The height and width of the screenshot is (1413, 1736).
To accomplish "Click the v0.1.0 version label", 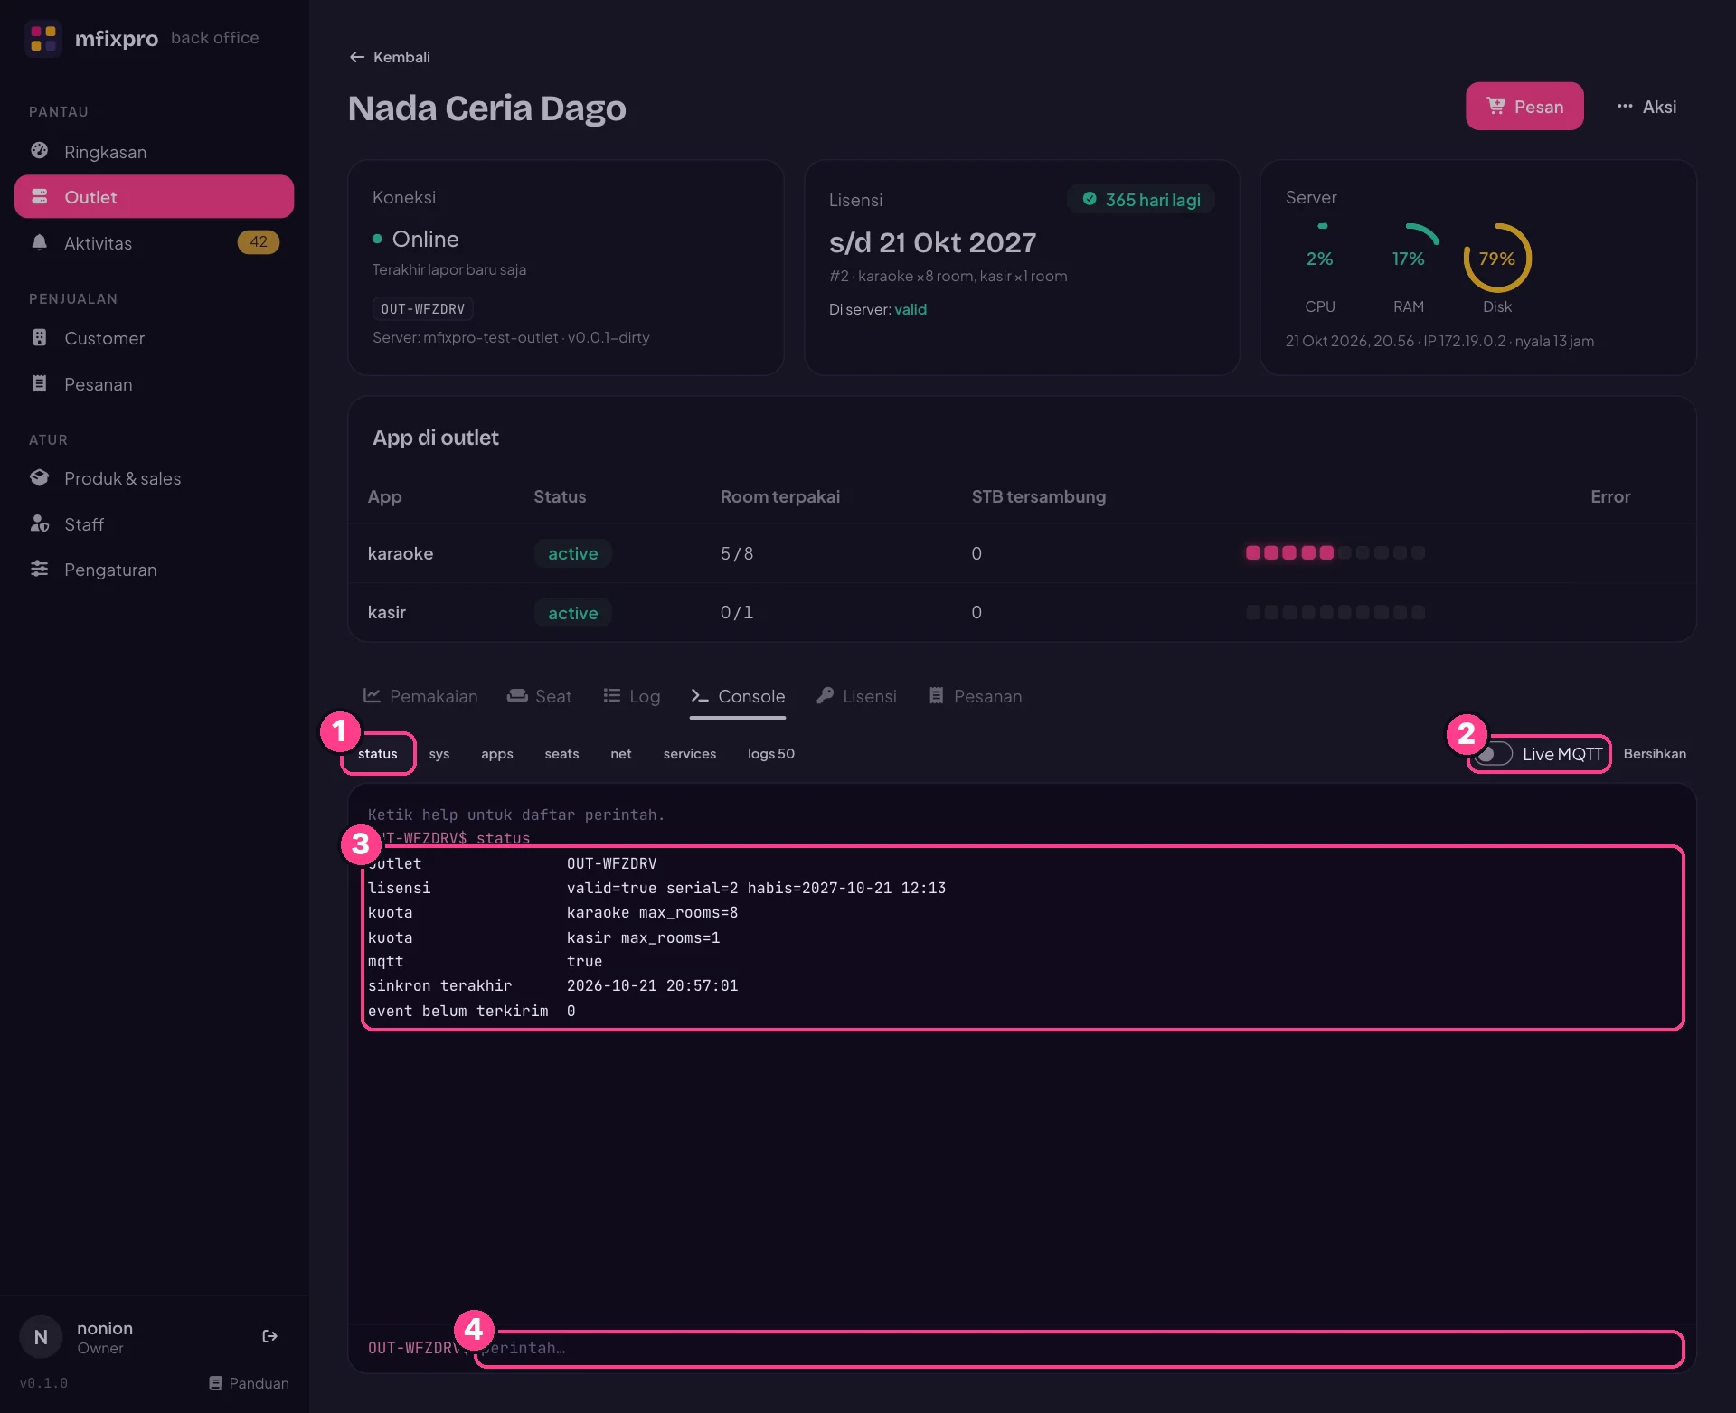I will (43, 1383).
